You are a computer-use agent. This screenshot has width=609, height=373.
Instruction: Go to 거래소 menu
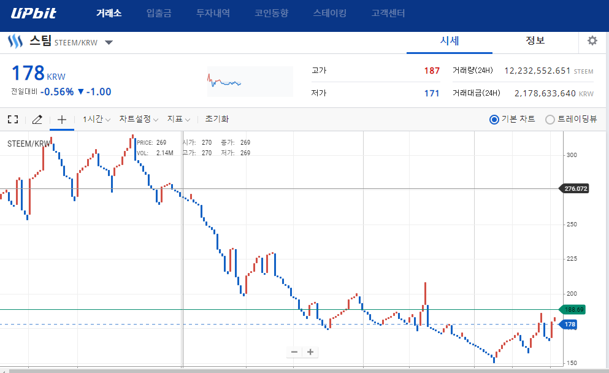point(109,13)
